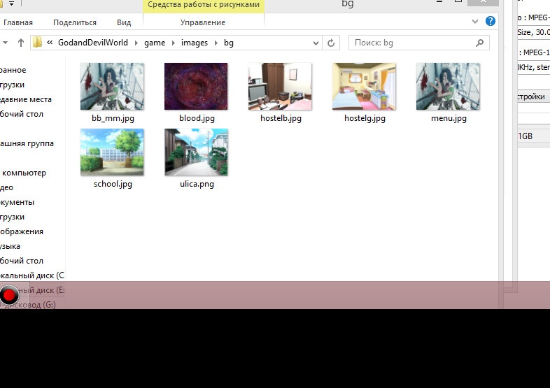Navigate to the game folder breadcrumb

155,43
